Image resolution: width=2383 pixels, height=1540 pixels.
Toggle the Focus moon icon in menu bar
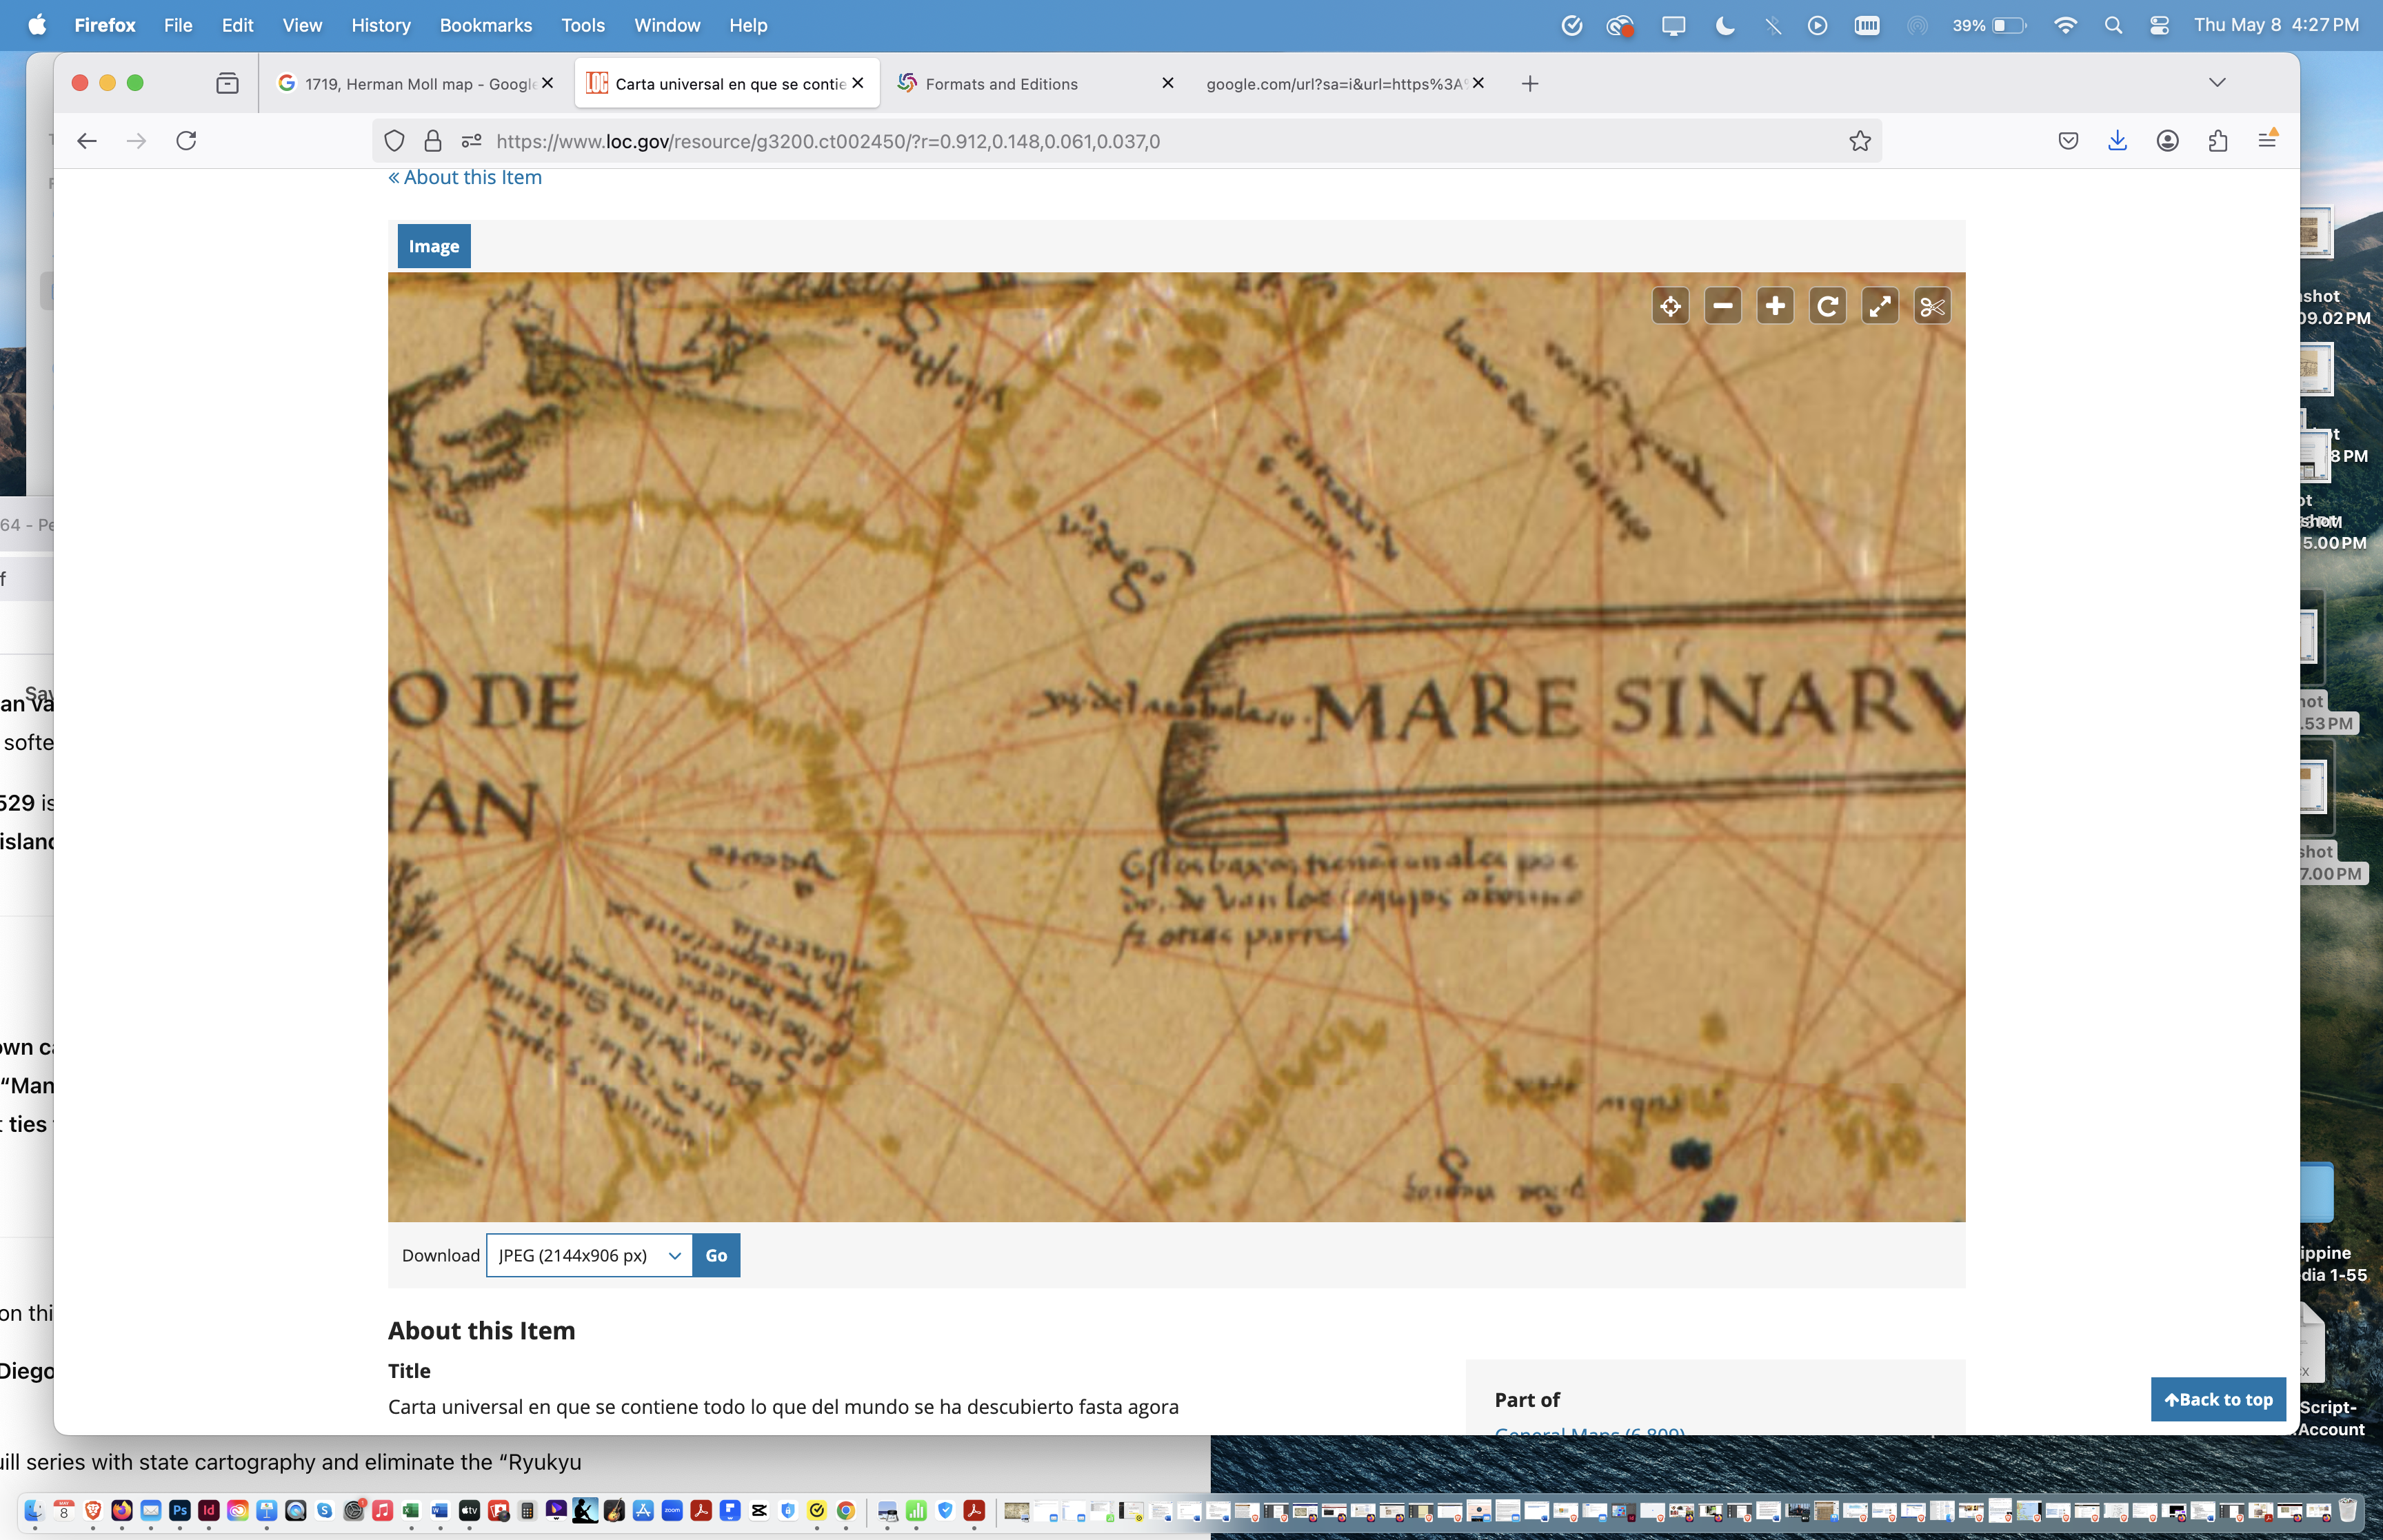(1724, 25)
